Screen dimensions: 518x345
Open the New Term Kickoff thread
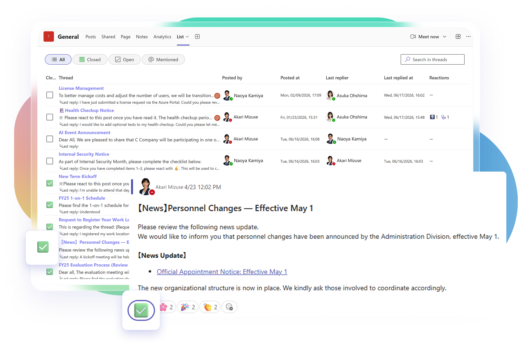tap(78, 177)
